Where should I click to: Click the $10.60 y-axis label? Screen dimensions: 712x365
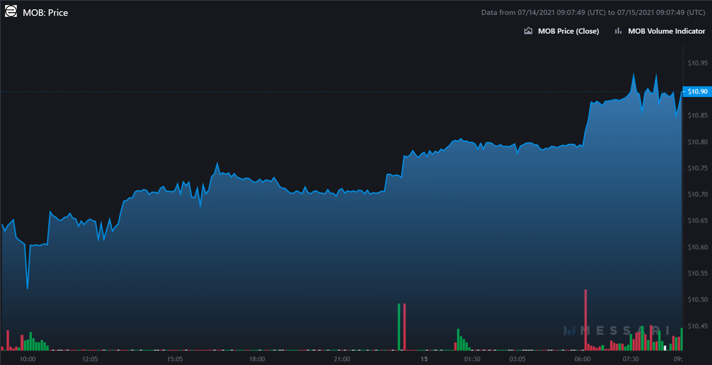click(698, 247)
